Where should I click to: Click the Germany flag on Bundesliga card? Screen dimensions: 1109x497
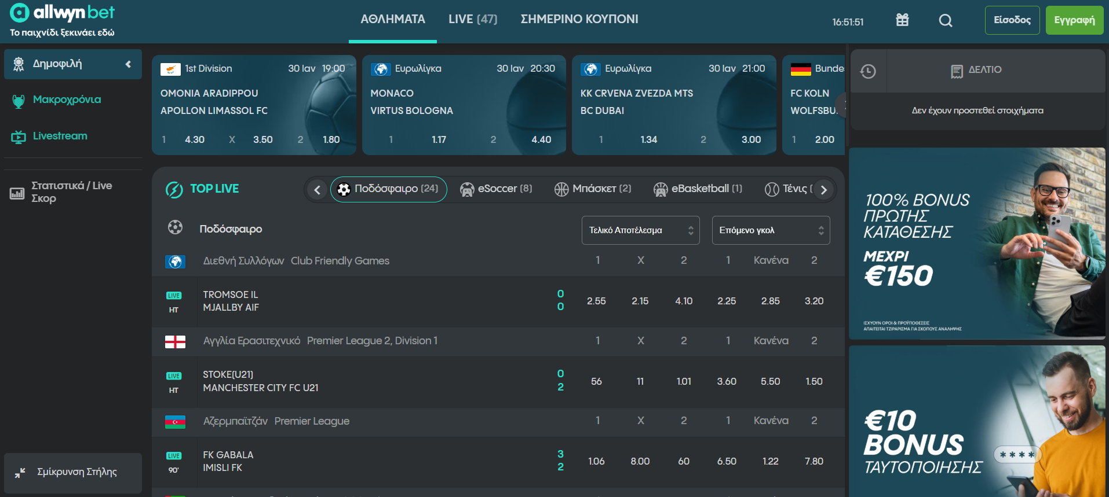(801, 69)
